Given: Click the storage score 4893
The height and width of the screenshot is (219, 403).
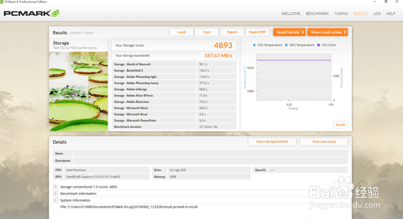Looking at the screenshot, I should pyautogui.click(x=223, y=45).
